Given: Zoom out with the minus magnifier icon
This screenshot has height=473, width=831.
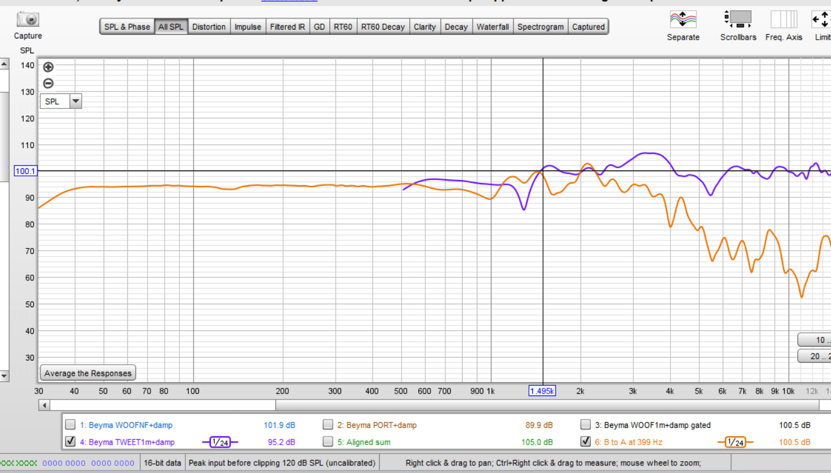Looking at the screenshot, I should click(x=49, y=83).
